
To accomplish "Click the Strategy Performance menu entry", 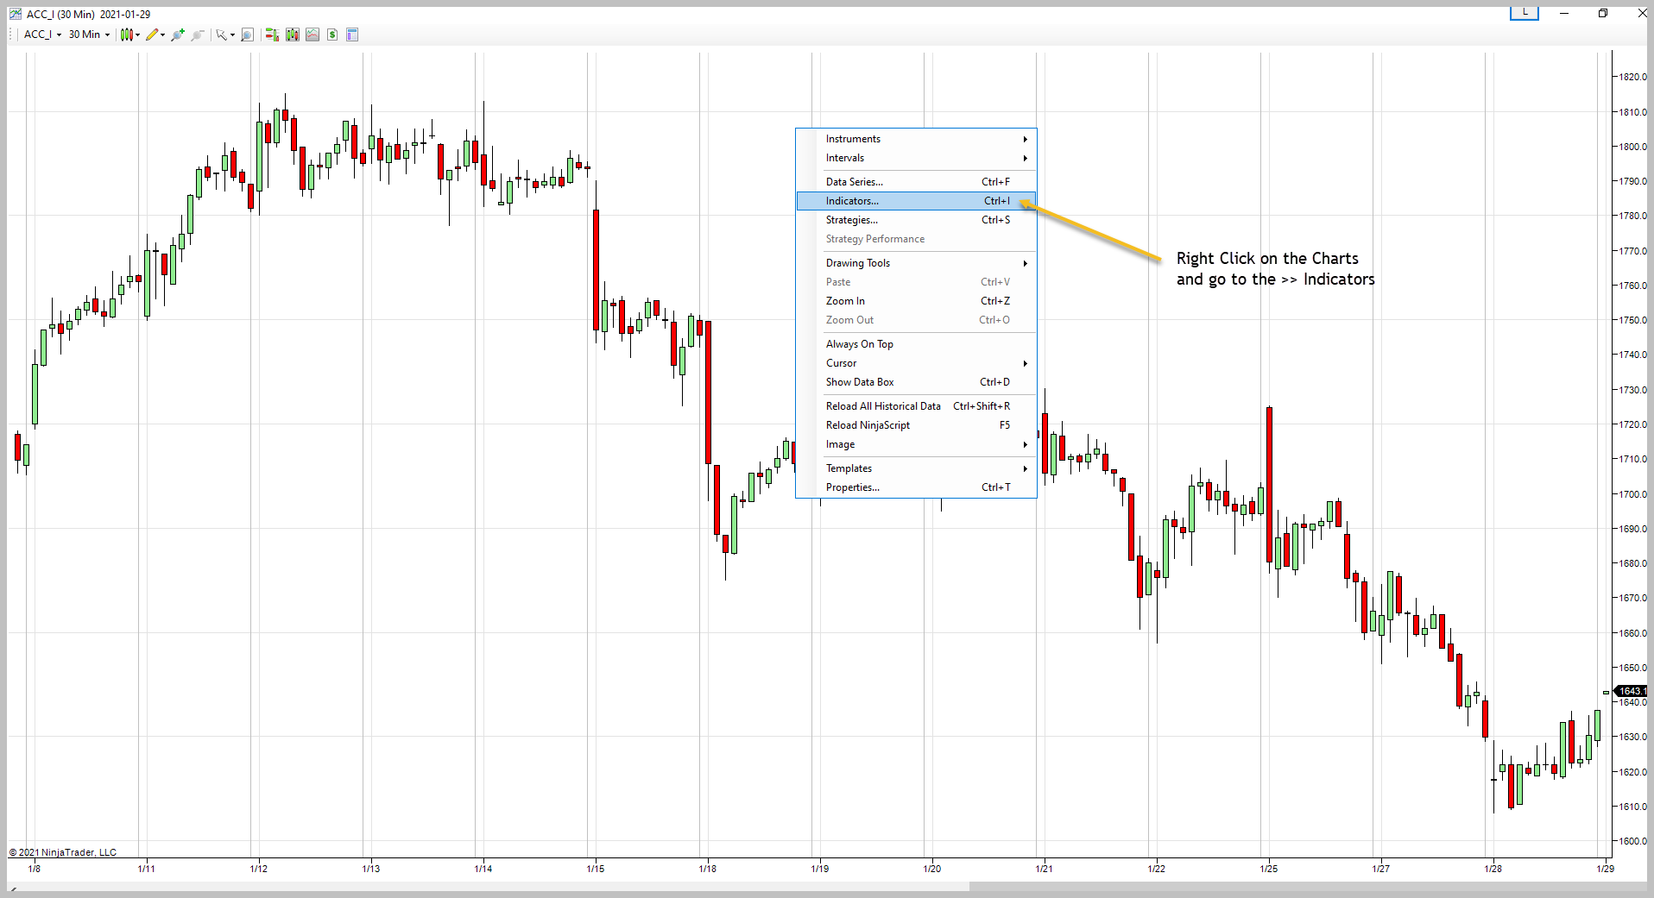I will point(916,239).
